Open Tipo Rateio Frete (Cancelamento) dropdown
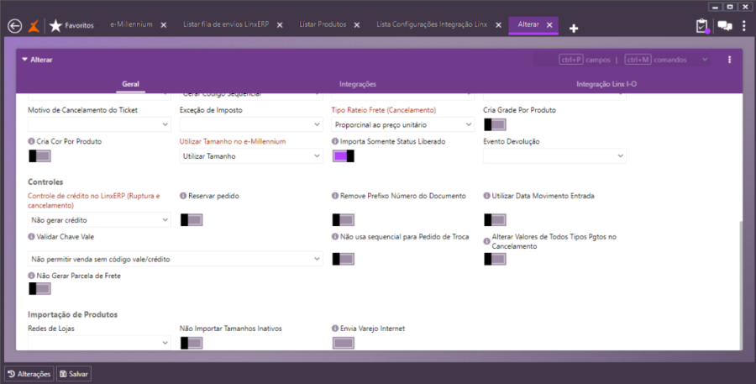Image resolution: width=756 pixels, height=384 pixels. pyautogui.click(x=403, y=124)
